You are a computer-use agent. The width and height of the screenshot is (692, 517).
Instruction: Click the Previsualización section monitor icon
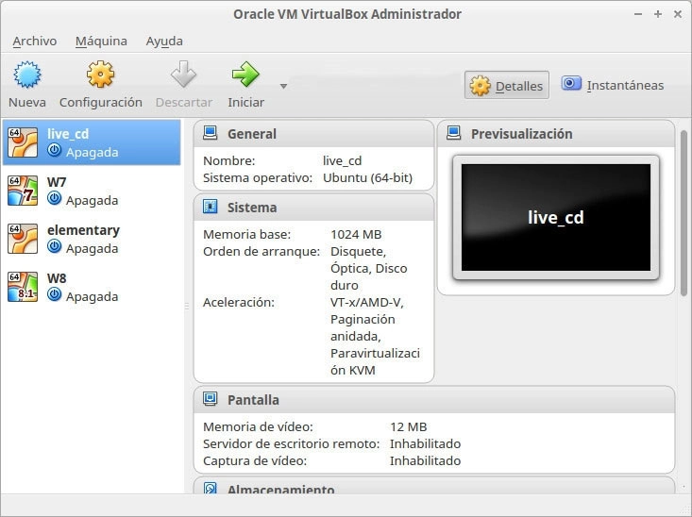pos(454,133)
